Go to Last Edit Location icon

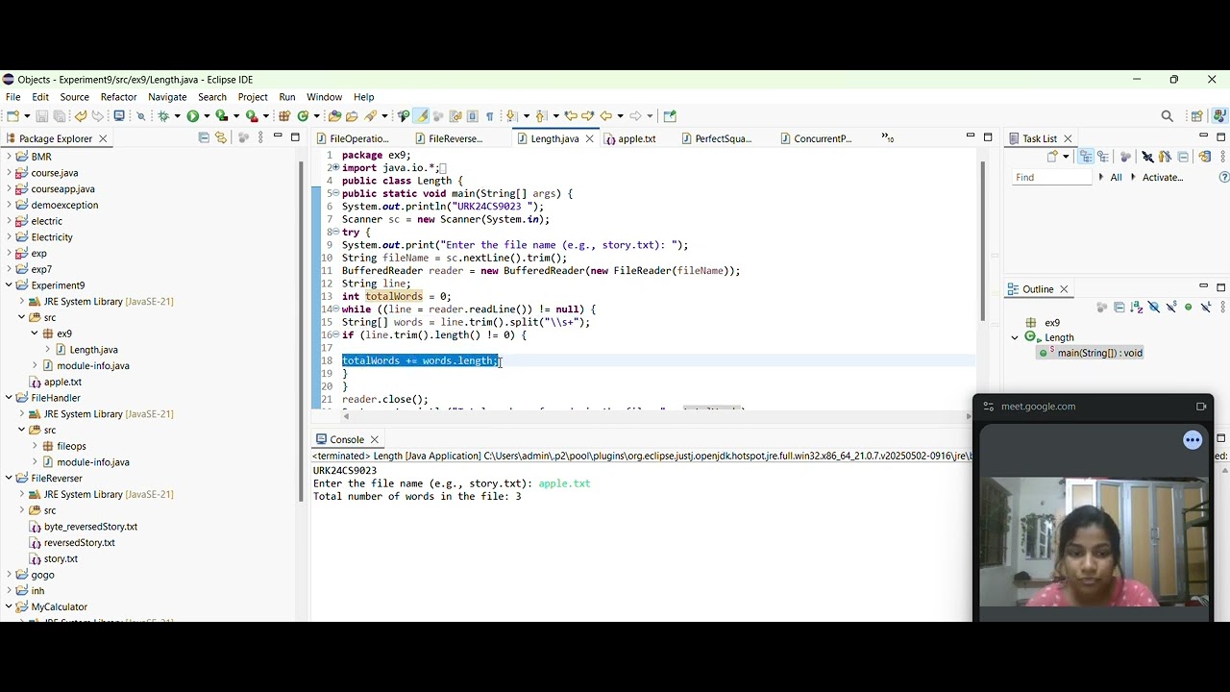(x=570, y=116)
